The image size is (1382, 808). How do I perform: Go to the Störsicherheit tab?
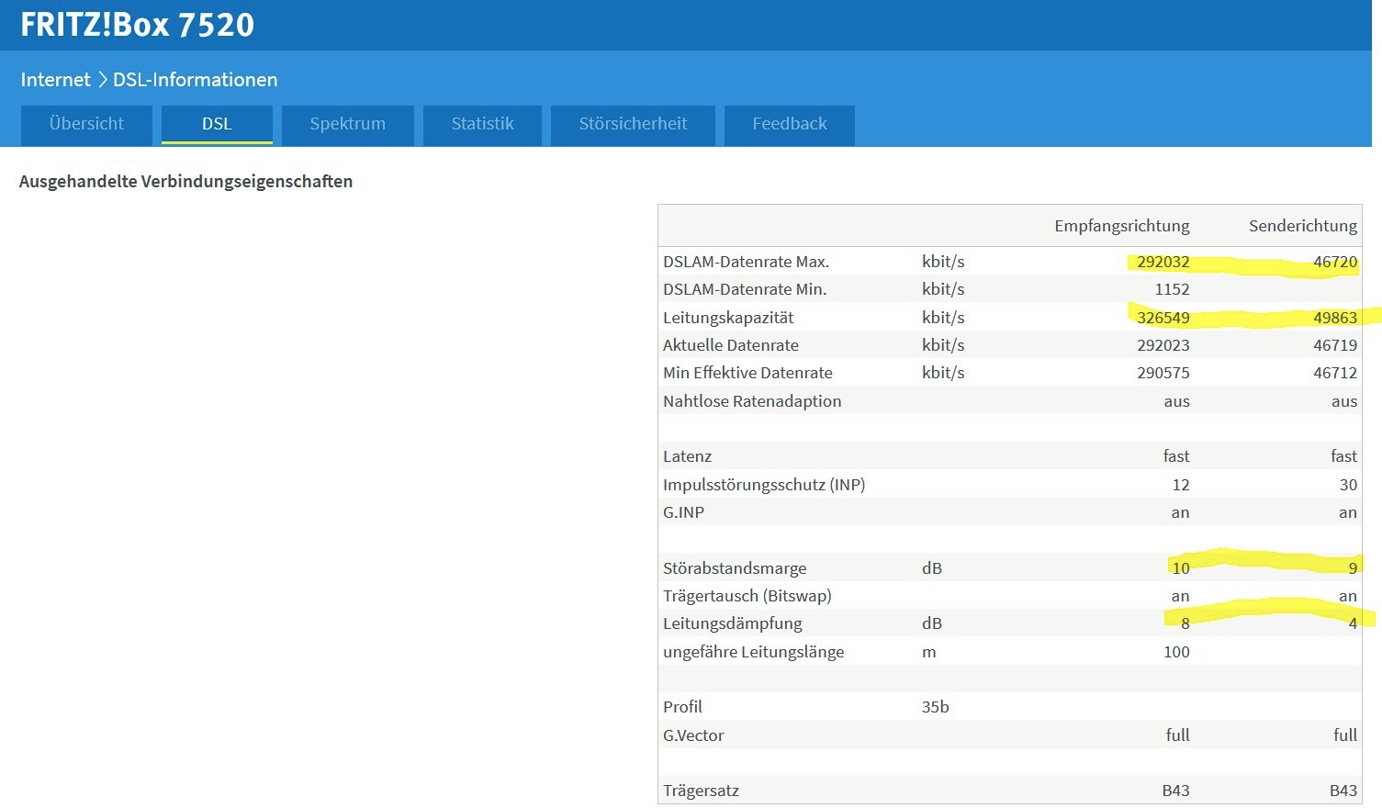(633, 125)
